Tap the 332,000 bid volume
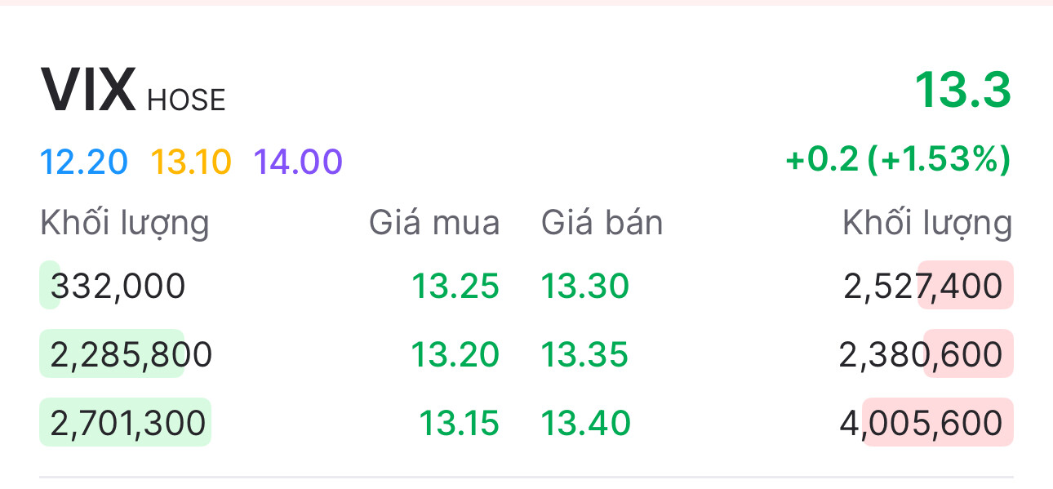 [x=118, y=287]
